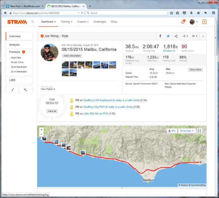
Task: Share ride on Twitter icon
Action: [x=168, y=36]
